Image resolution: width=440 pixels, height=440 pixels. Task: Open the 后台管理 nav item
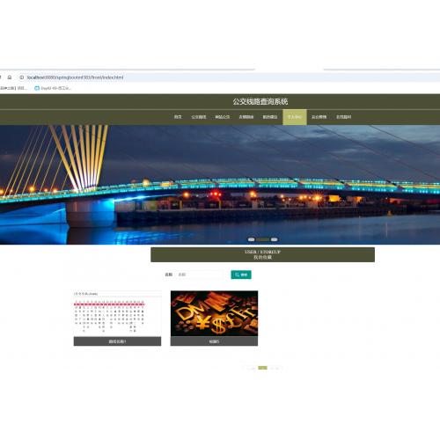click(x=319, y=117)
